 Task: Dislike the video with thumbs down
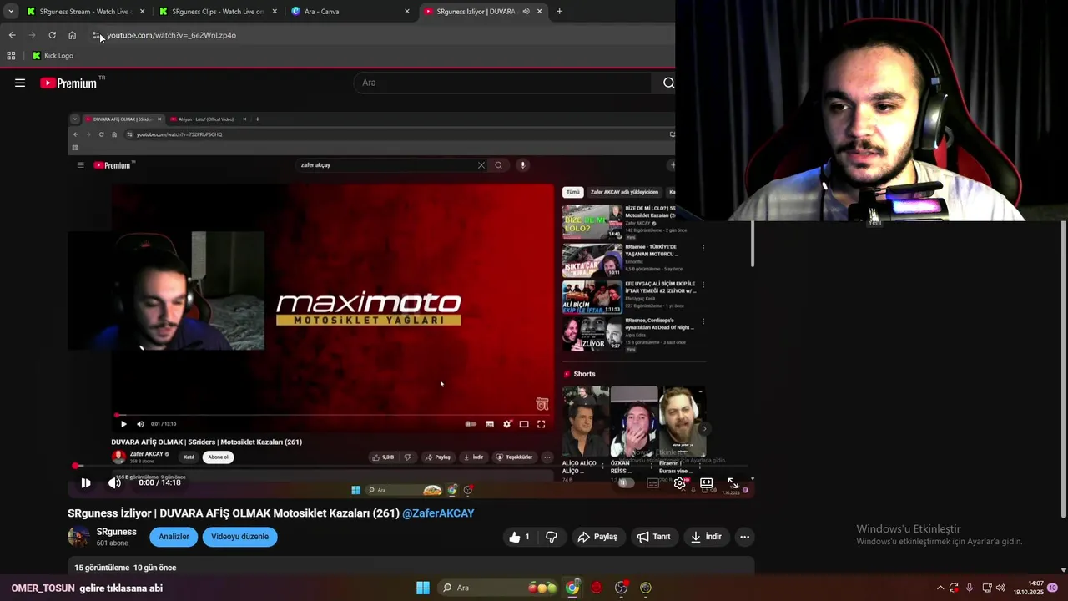(x=552, y=537)
